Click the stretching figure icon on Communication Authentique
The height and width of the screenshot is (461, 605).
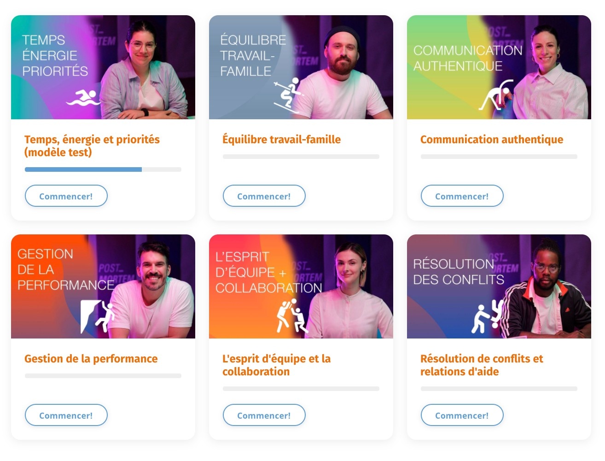tap(495, 95)
